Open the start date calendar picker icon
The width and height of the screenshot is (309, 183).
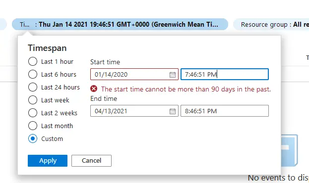click(x=173, y=75)
